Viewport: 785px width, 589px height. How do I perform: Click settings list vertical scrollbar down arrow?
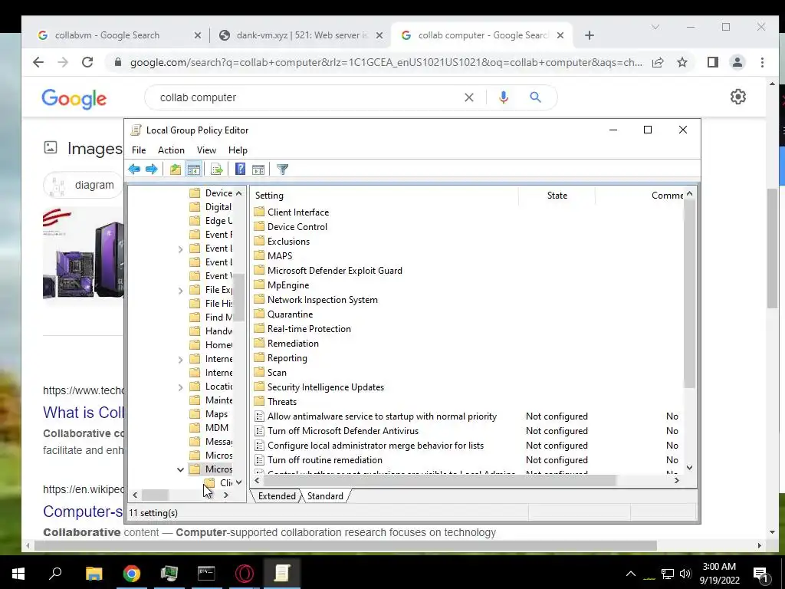[x=689, y=467]
